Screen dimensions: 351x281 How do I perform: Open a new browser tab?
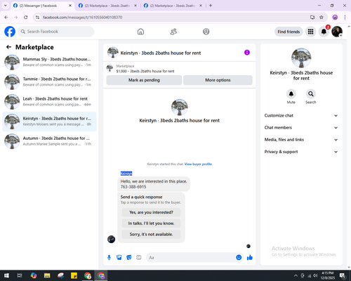click(x=211, y=6)
